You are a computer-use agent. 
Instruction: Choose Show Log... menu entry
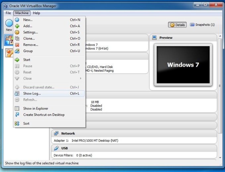[49, 93]
